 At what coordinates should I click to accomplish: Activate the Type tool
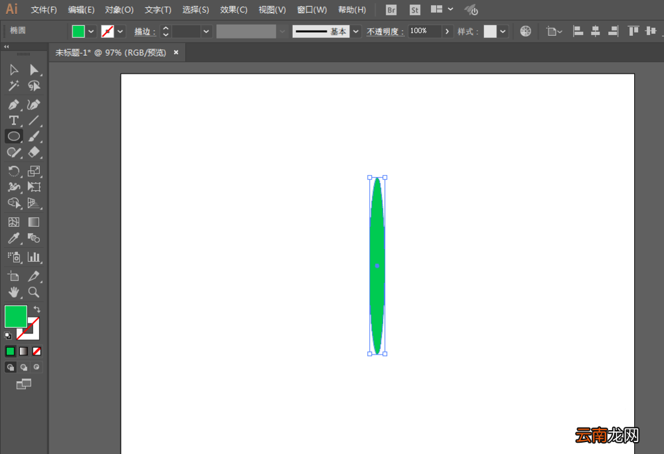(x=13, y=121)
